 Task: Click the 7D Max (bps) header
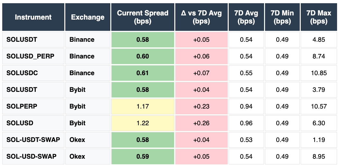pyautogui.click(x=318, y=17)
